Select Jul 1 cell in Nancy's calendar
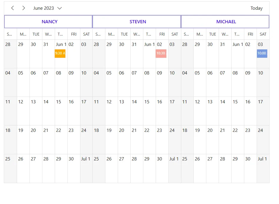The image size is (279, 204). 86,169
